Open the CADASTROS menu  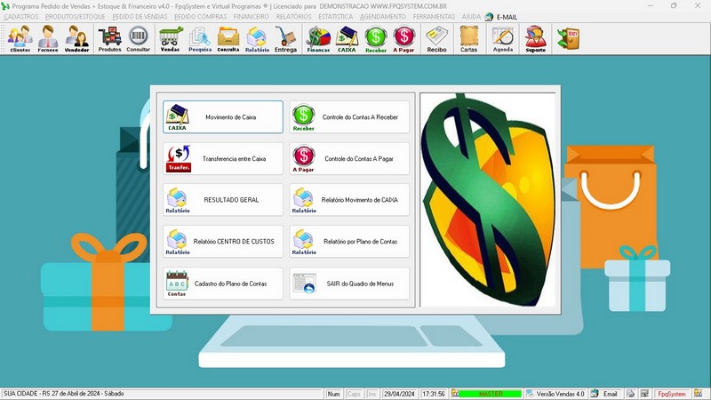pos(20,16)
